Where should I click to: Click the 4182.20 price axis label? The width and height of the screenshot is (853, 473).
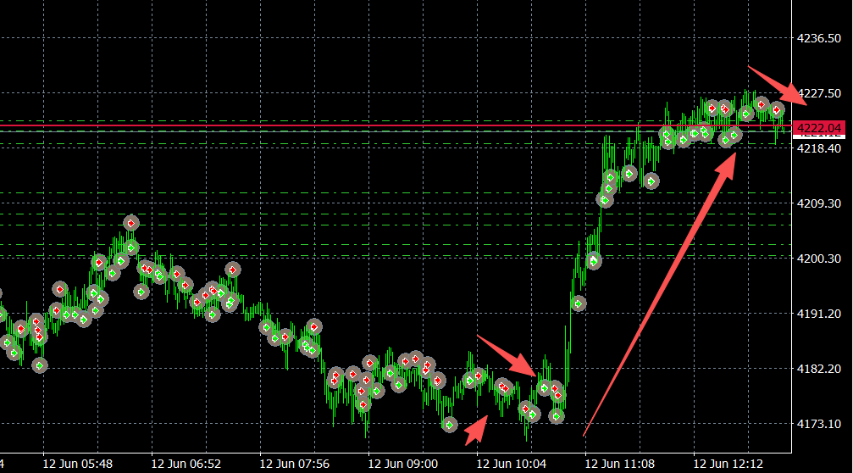819,369
